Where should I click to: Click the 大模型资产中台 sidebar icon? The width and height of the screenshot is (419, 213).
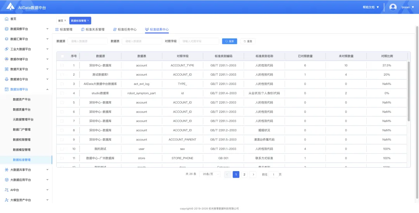click(x=7, y=200)
